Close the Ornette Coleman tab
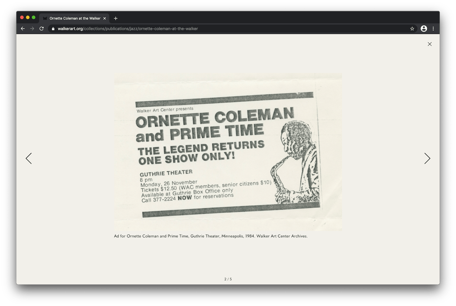 point(104,18)
